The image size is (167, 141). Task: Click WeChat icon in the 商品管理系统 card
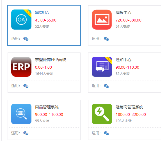[26, 133]
